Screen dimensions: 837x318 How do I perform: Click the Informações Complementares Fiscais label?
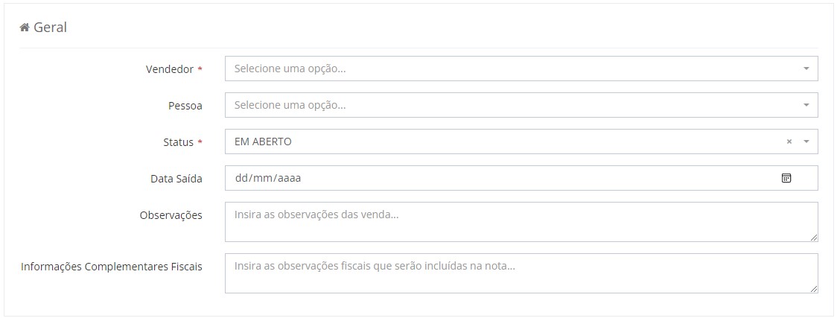click(112, 266)
